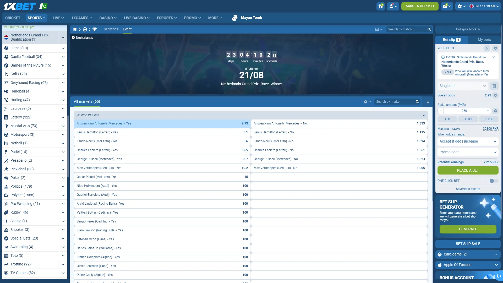The width and height of the screenshot is (503, 283).
Task: Click the Search by market field
Action: point(395,102)
